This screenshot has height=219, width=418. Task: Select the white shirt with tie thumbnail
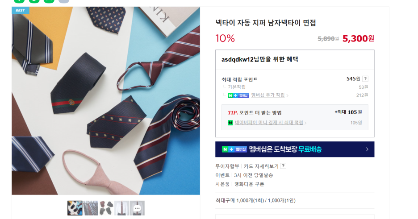(x=121, y=208)
